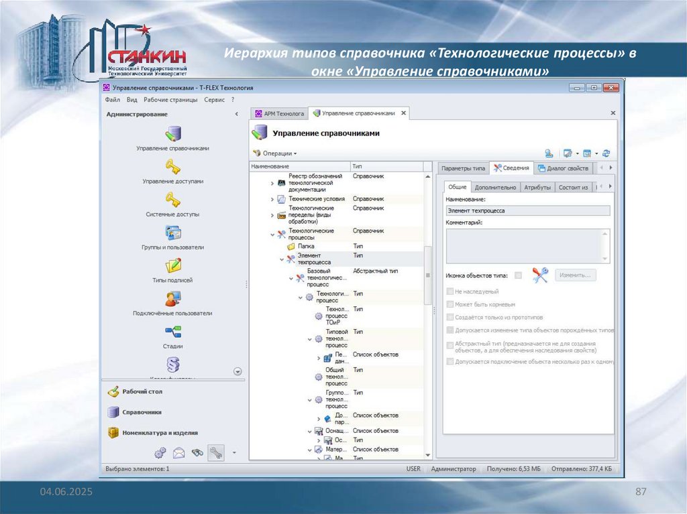Open Системные доступы key icon
This screenshot has height=514, width=687.
tap(172, 200)
